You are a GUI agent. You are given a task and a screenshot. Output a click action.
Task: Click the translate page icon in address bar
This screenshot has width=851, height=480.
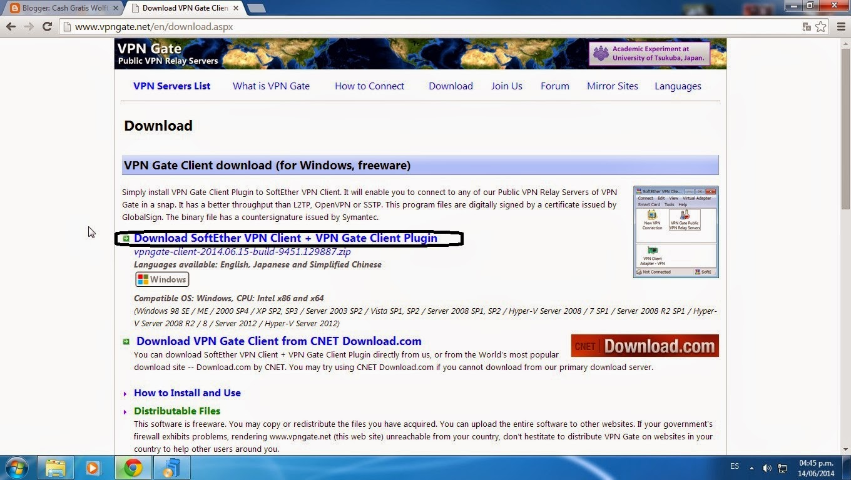point(808,27)
